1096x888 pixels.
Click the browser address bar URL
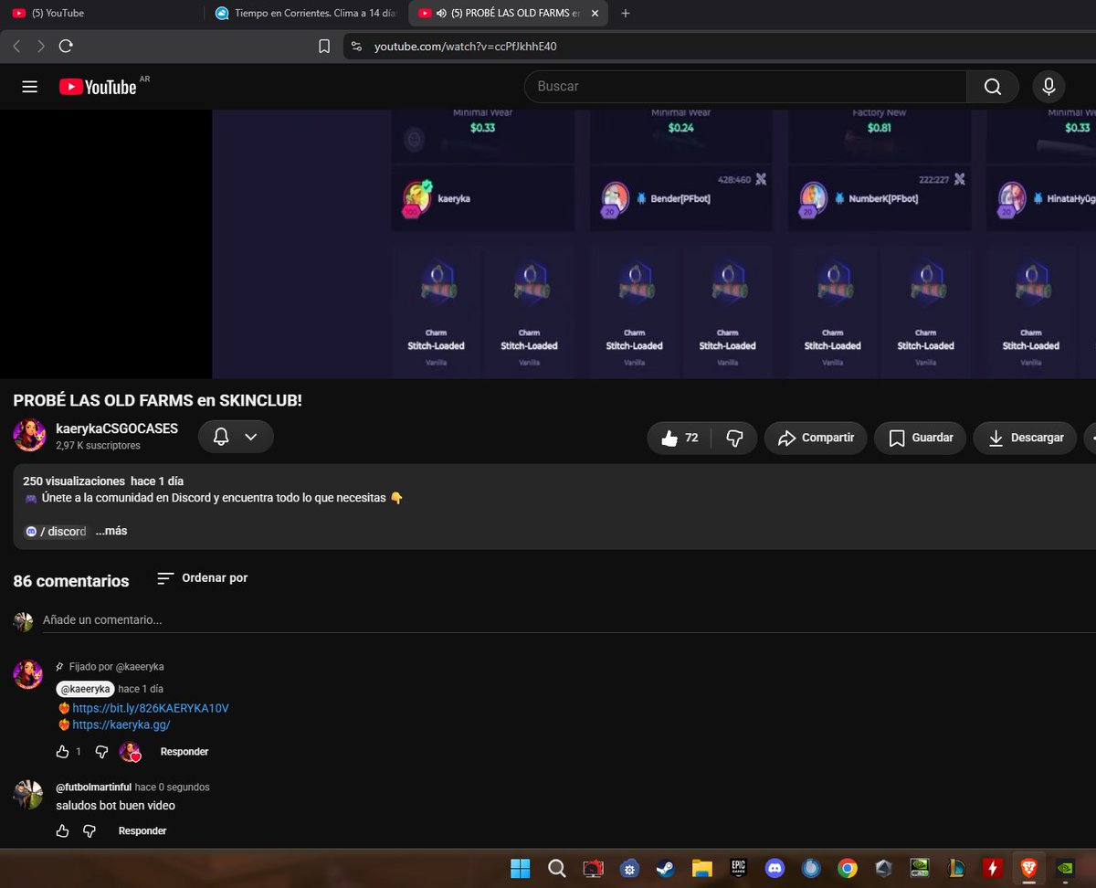(x=466, y=47)
